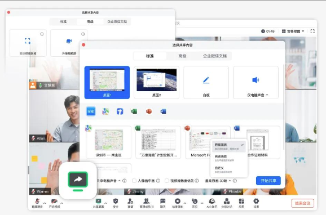The height and width of the screenshot is (215, 326).
Task: Open the grid view dropdown at top right
Action: (x=293, y=32)
